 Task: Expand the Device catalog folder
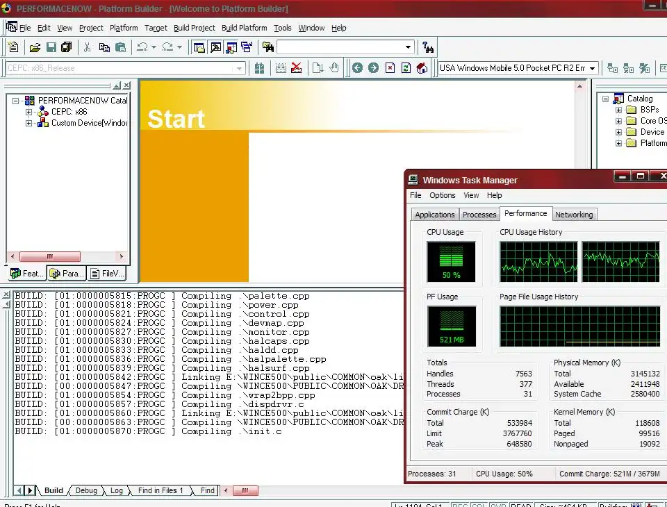(618, 132)
